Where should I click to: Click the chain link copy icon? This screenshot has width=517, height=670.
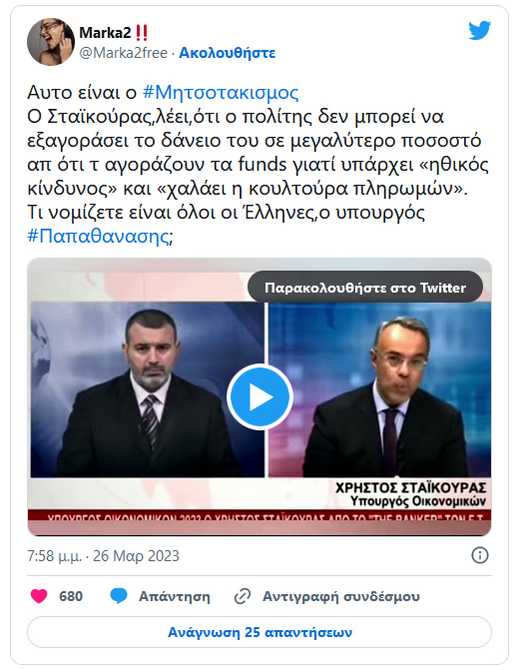click(x=243, y=596)
